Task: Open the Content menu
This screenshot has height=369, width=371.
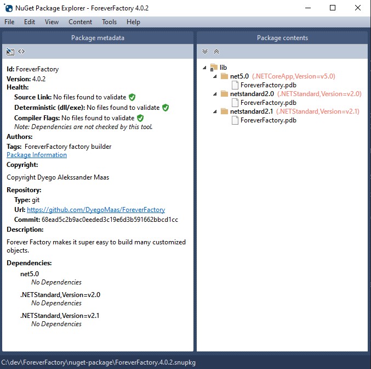Action: tap(80, 22)
